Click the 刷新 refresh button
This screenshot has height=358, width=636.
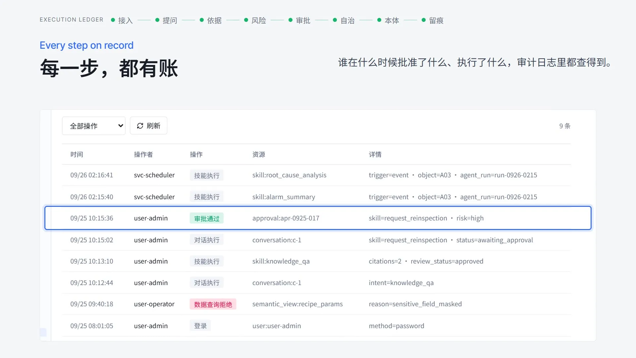[148, 126]
